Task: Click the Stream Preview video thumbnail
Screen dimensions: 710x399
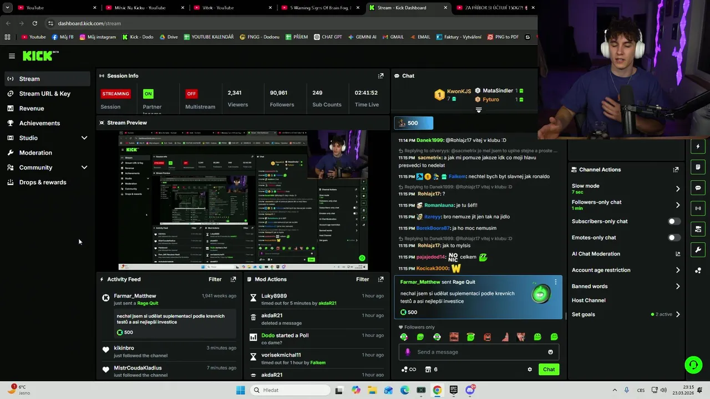Action: (x=243, y=200)
